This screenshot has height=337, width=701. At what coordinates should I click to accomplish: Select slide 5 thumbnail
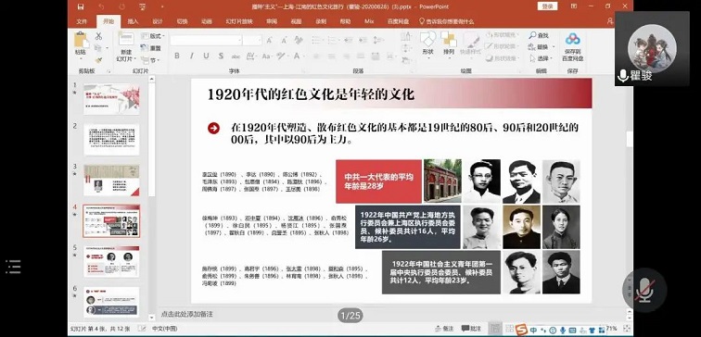tap(111, 262)
